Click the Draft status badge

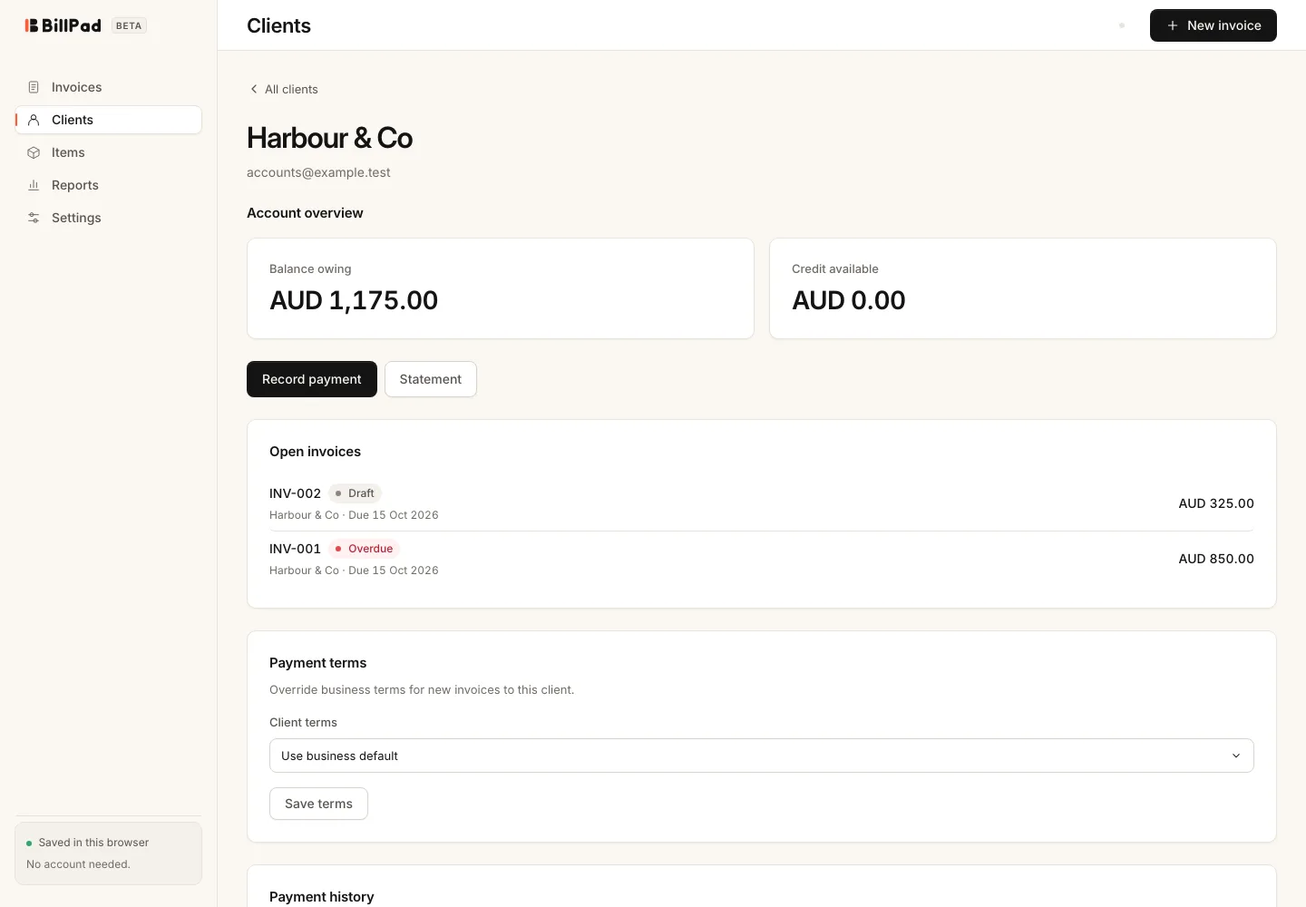click(355, 493)
